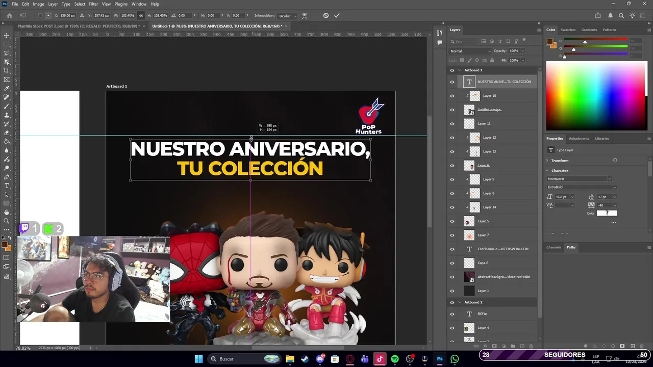
Task: Open the Filter menu
Action: [93, 4]
